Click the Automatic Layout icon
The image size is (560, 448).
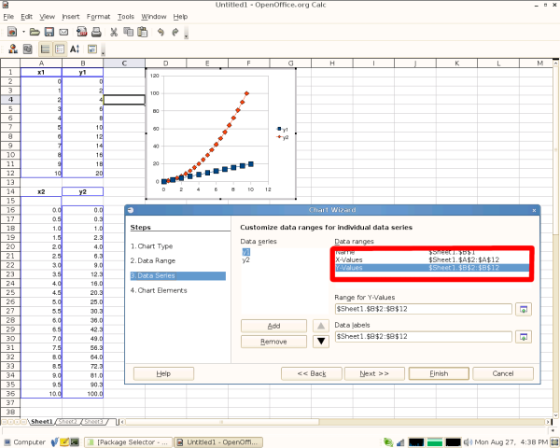92,49
